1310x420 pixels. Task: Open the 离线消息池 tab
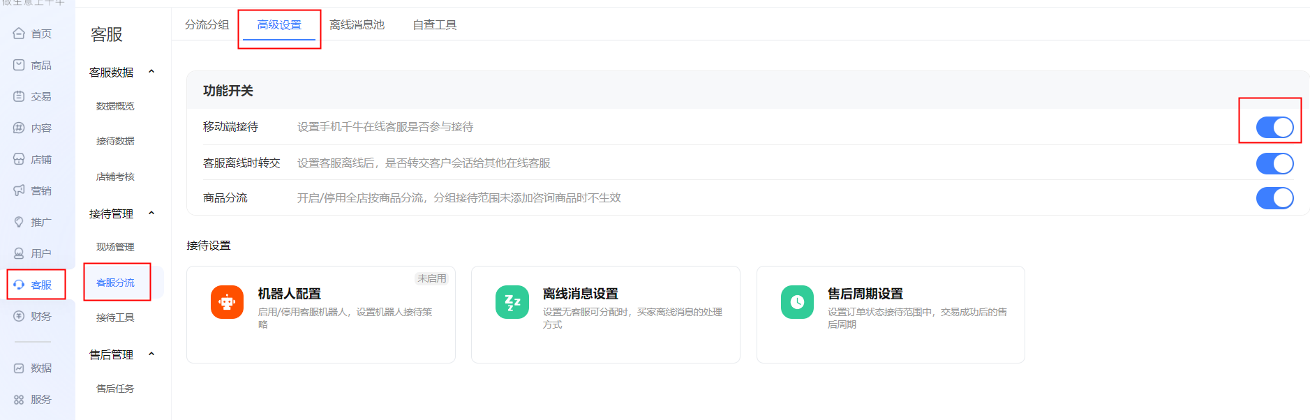coord(357,24)
